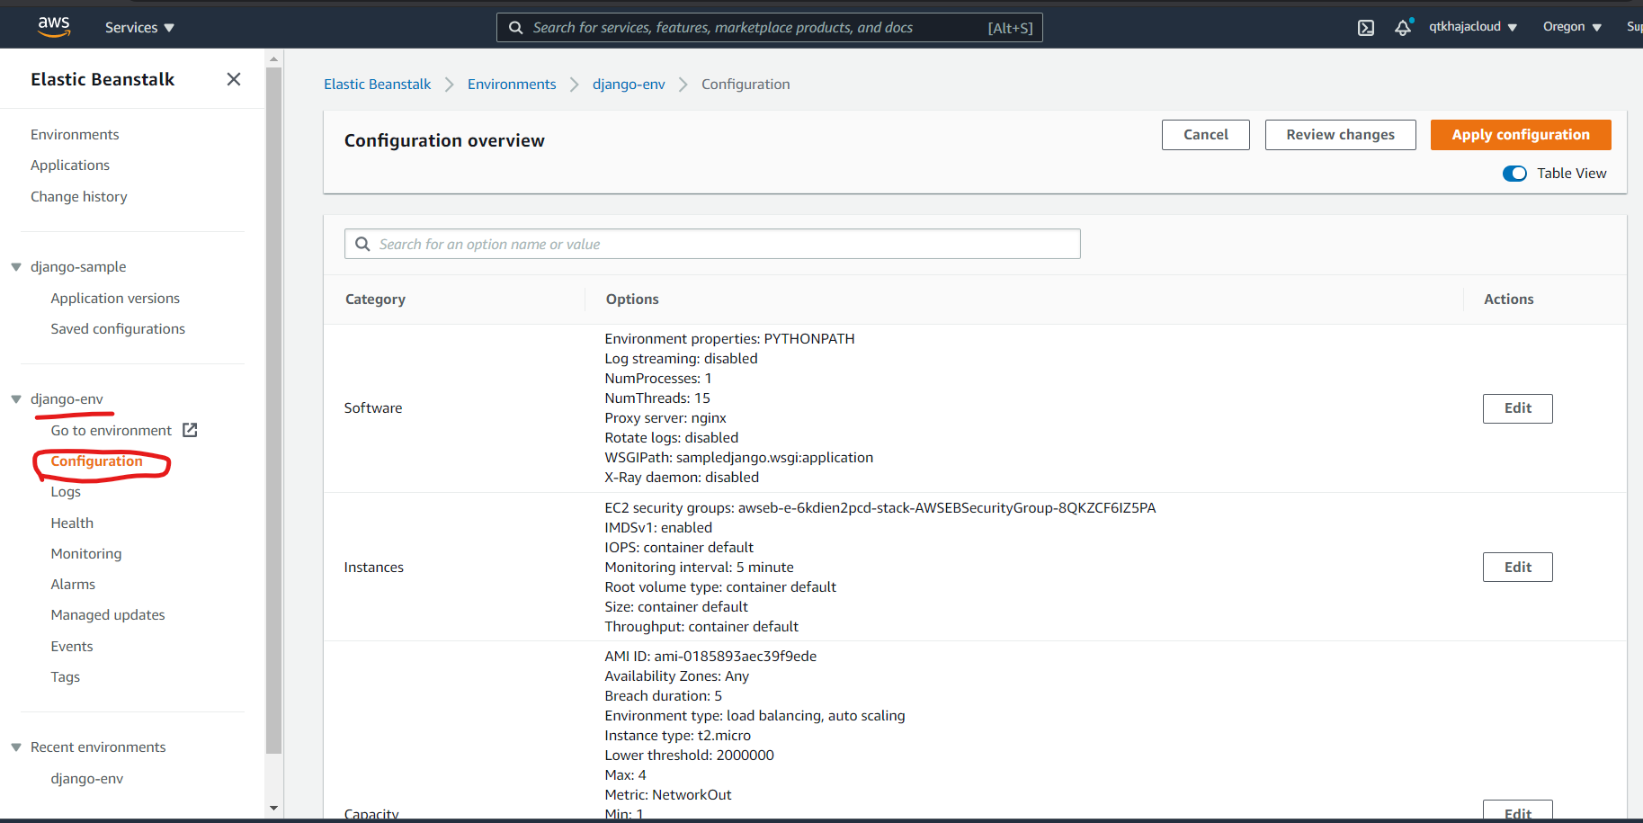
Task: Open Environments in the sidebar
Action: point(75,135)
